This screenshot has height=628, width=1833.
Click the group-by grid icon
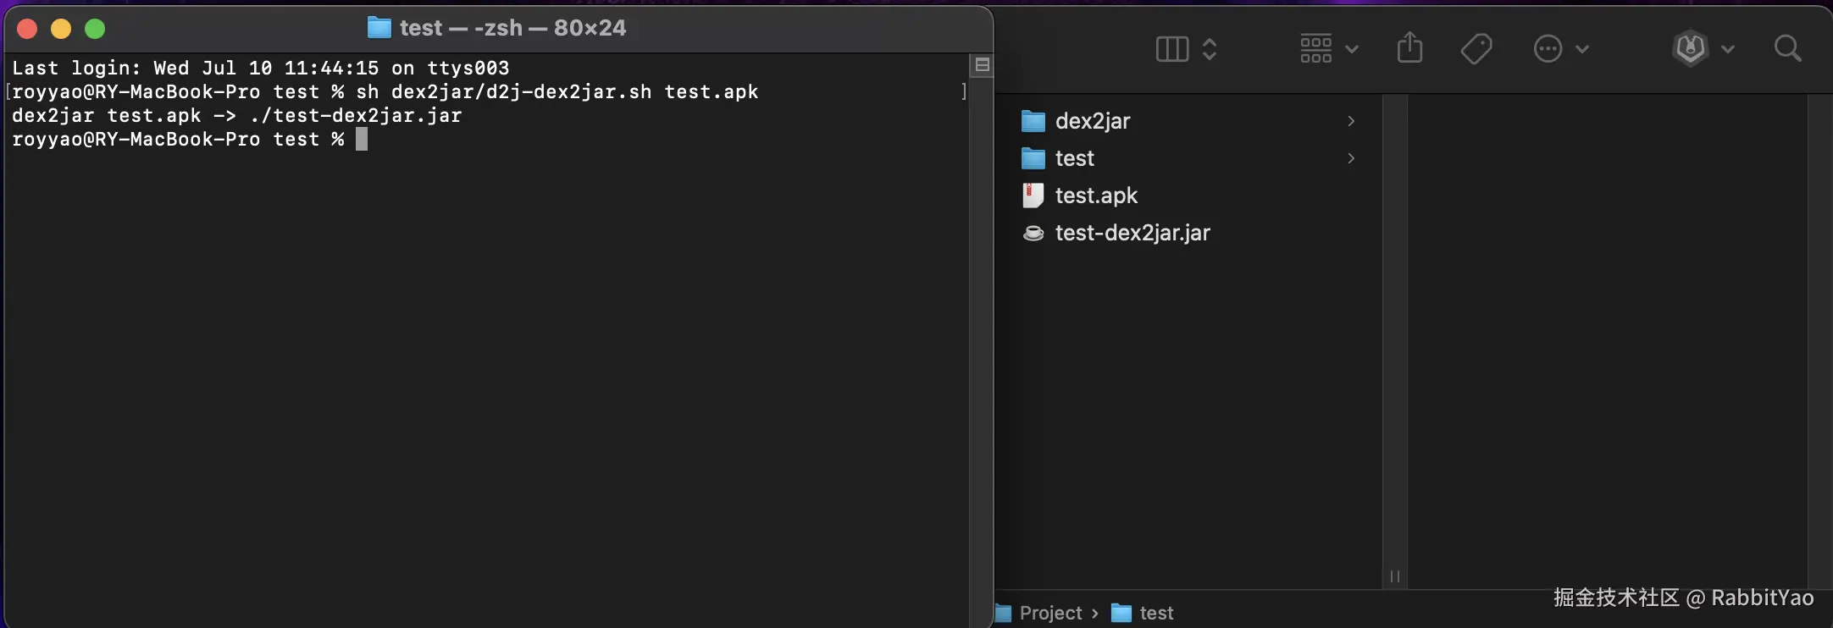point(1316,49)
